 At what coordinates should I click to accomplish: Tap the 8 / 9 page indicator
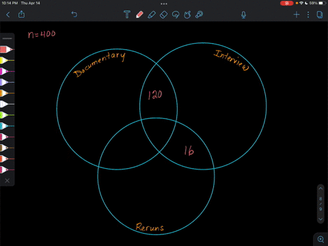coord(320,204)
